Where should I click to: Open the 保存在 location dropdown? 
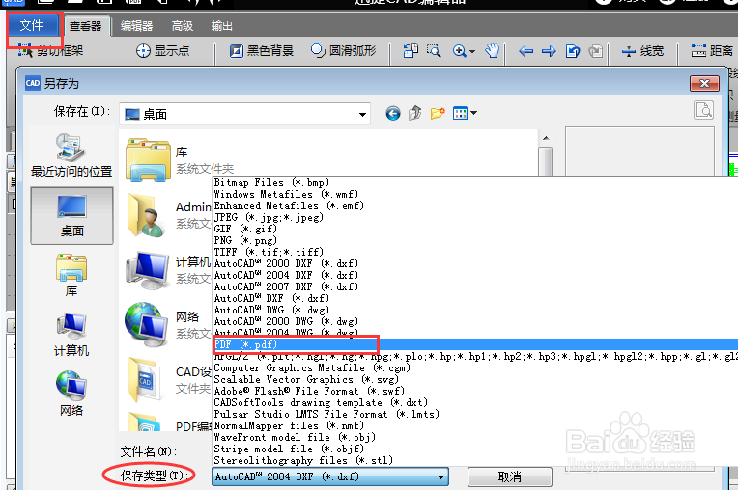(244, 114)
